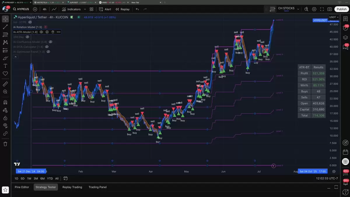
Task: Open the Pine Editor tab
Action: (x=22, y=187)
